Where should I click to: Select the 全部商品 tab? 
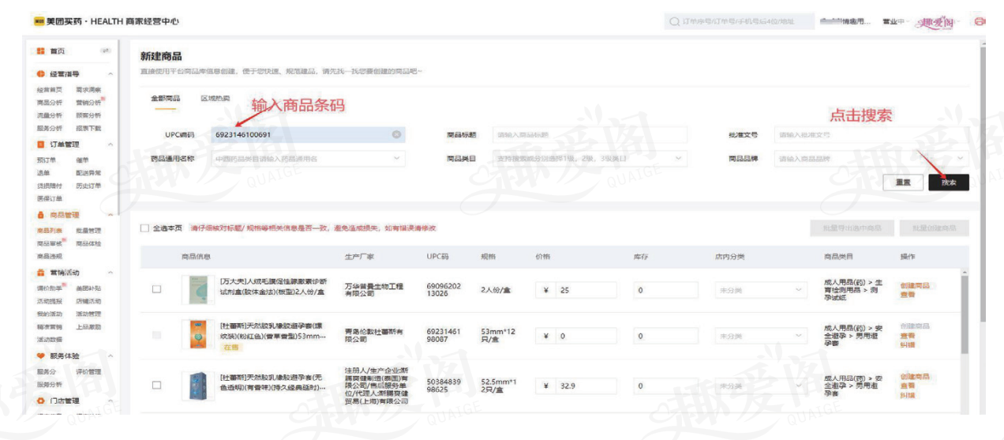tap(165, 99)
